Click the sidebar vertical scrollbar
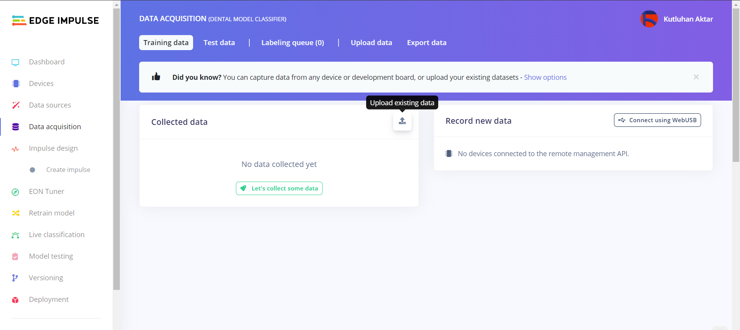Viewport: 740px width, 330px height. tap(117, 149)
